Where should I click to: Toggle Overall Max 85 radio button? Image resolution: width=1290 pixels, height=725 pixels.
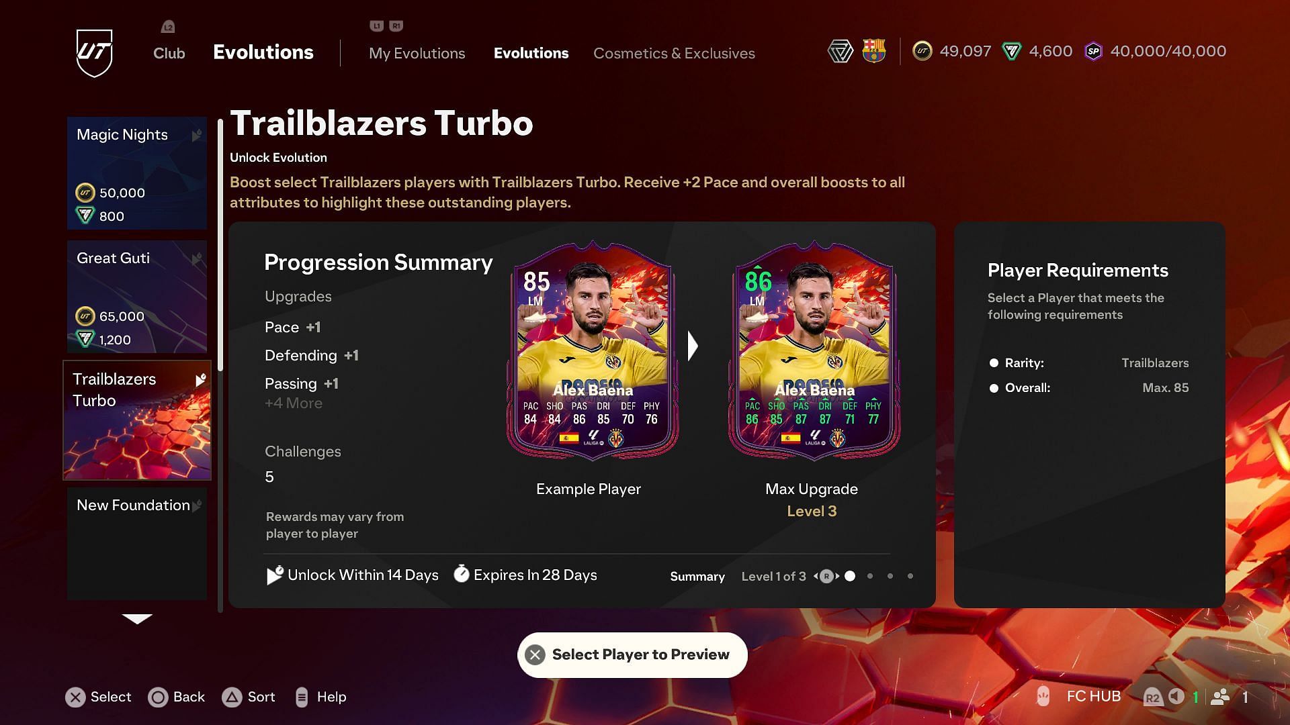[993, 388]
